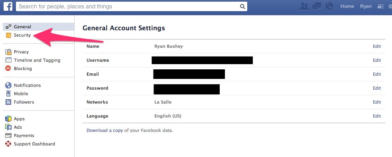
Task: Edit the Language setting
Action: pyautogui.click(x=377, y=116)
